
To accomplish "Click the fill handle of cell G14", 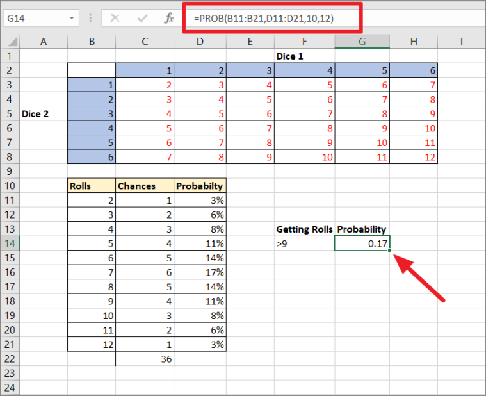I will (x=389, y=251).
